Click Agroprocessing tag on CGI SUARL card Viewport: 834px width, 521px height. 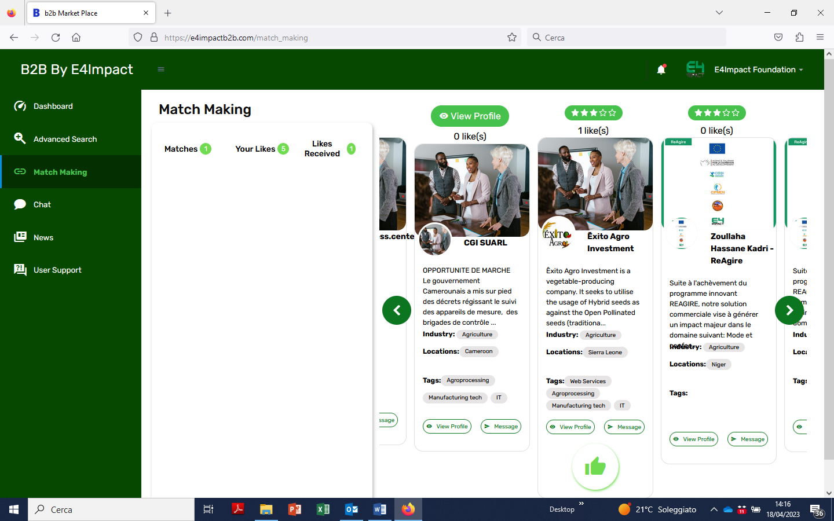pos(468,380)
